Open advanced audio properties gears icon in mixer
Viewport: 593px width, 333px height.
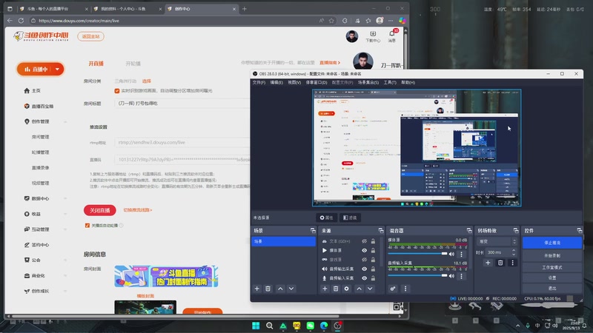[x=393, y=289]
